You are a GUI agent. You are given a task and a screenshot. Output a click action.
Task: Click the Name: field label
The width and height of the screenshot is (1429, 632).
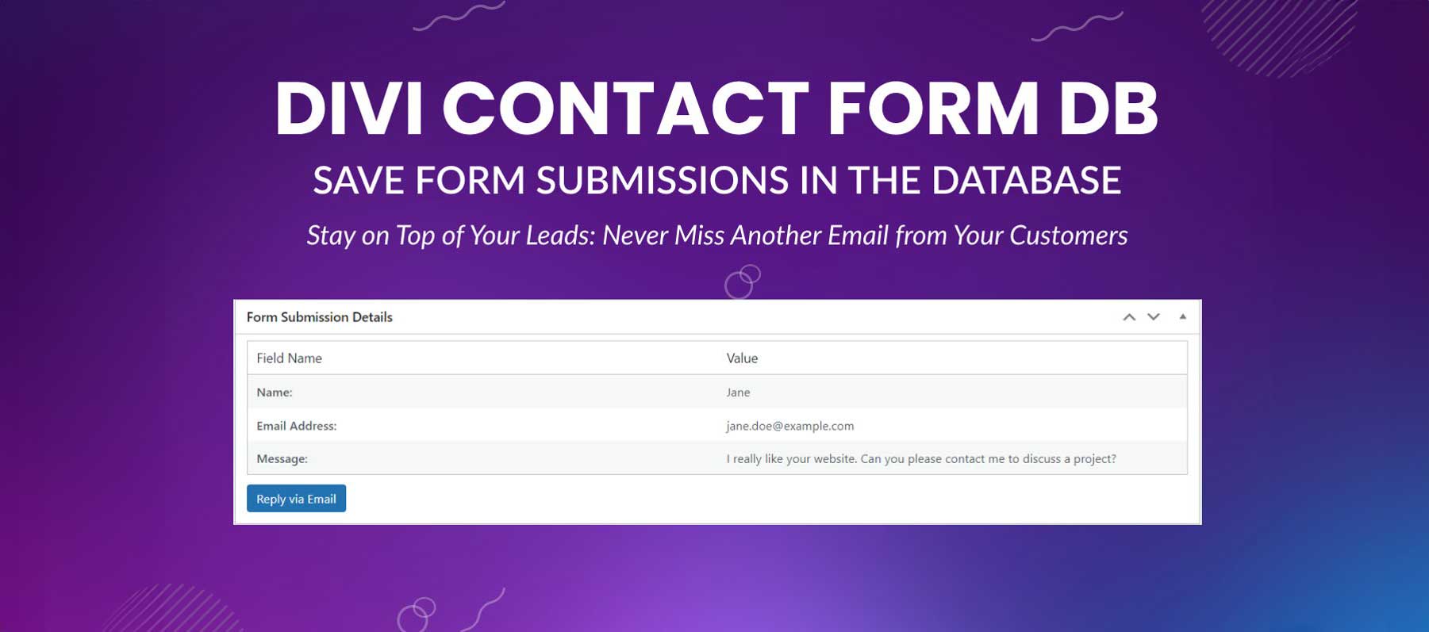tap(275, 393)
